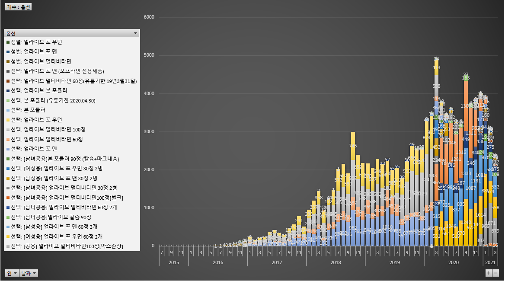This screenshot has height=281, width=505.
Task: Click the 5000 value axis label
Action: pos(149,55)
